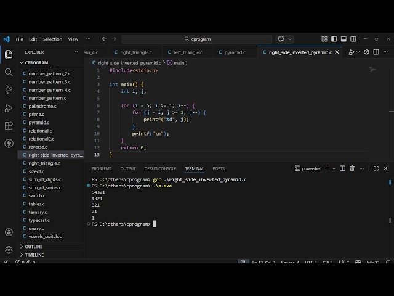Split the editor to the right
Image resolution: width=394 pixels, height=296 pixels.
(376, 52)
